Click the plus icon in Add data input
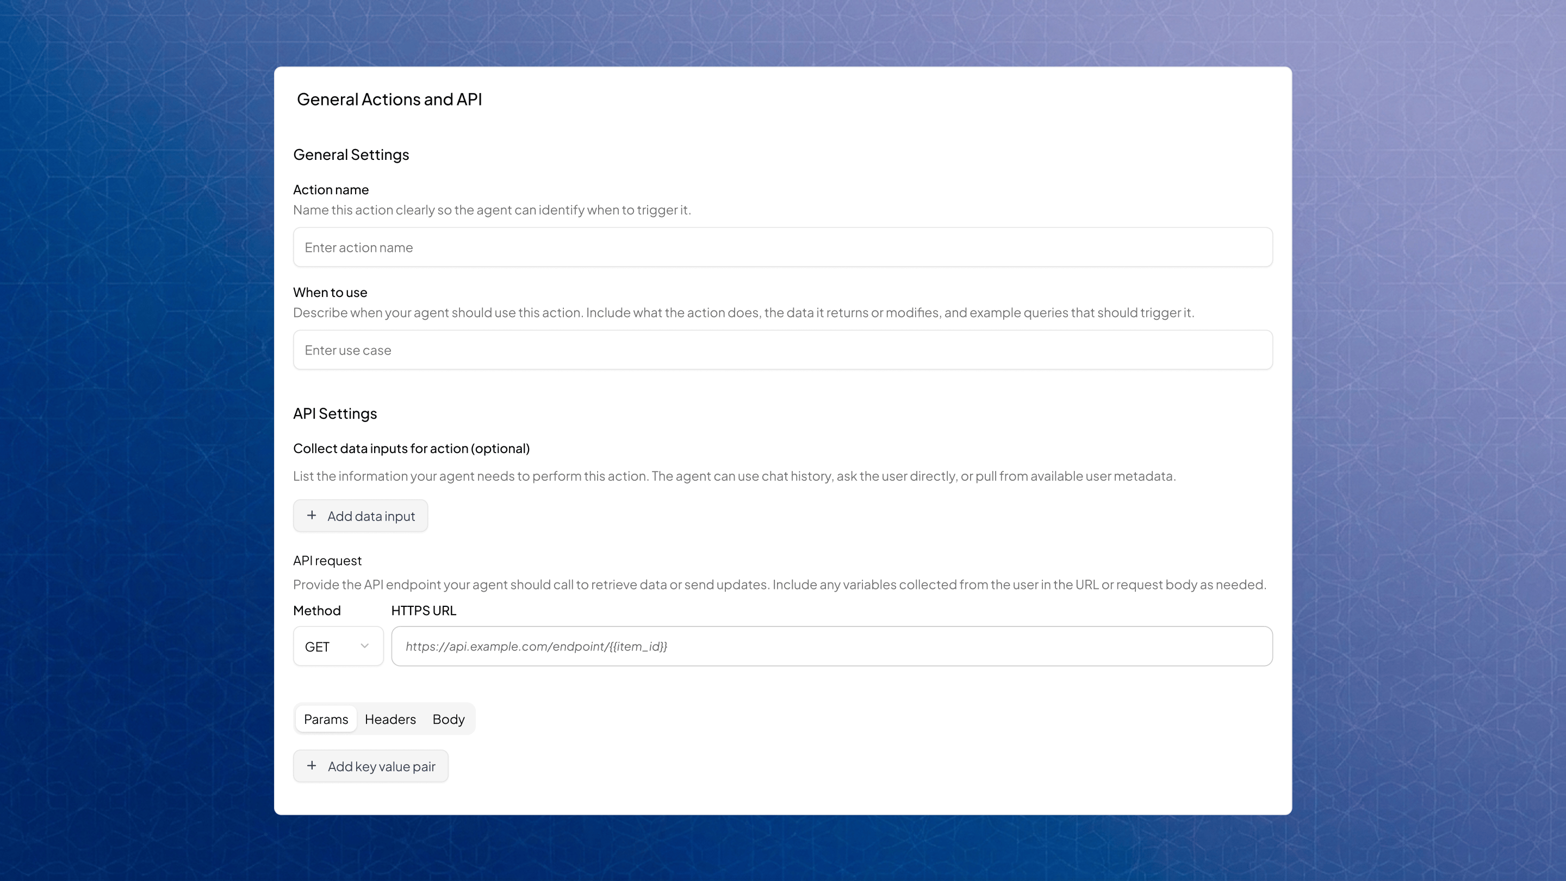Screen dimensions: 1566x881 [311, 515]
